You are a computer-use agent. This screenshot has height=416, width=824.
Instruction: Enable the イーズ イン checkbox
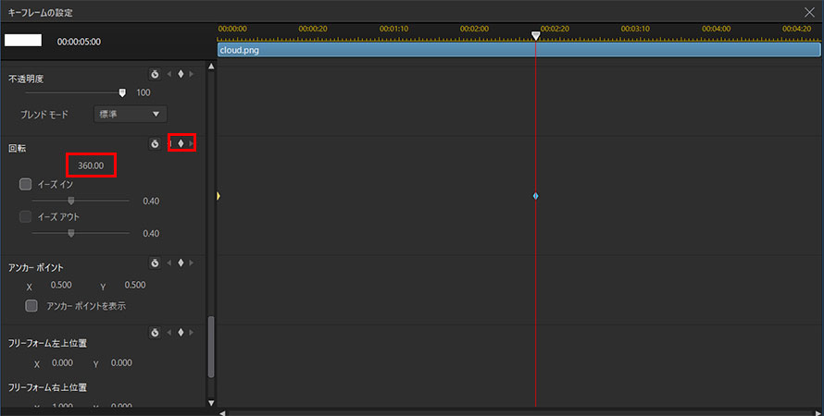26,185
